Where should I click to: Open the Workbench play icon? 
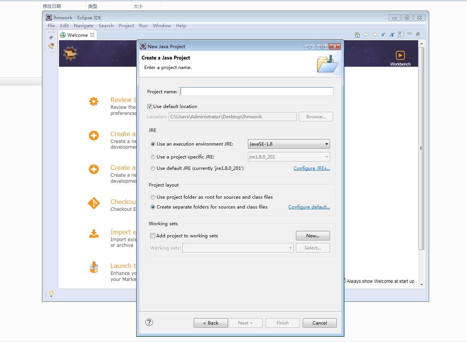400,55
